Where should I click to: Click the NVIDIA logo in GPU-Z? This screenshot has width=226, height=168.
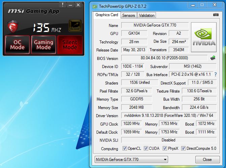coord(204,37)
